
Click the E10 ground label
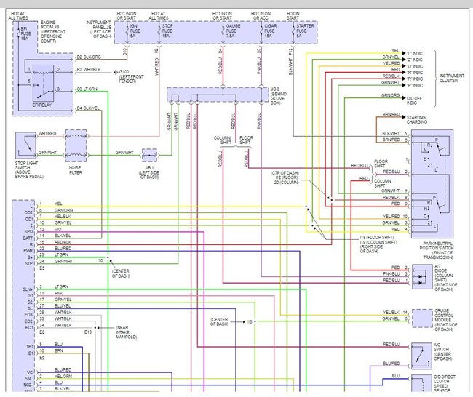click(x=88, y=332)
